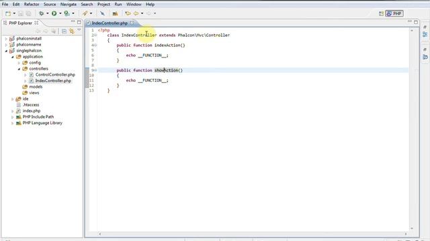Screen dimensions: 430x241
Task: Click the PHP Explorer Forward arrow icon
Action: 46,31
